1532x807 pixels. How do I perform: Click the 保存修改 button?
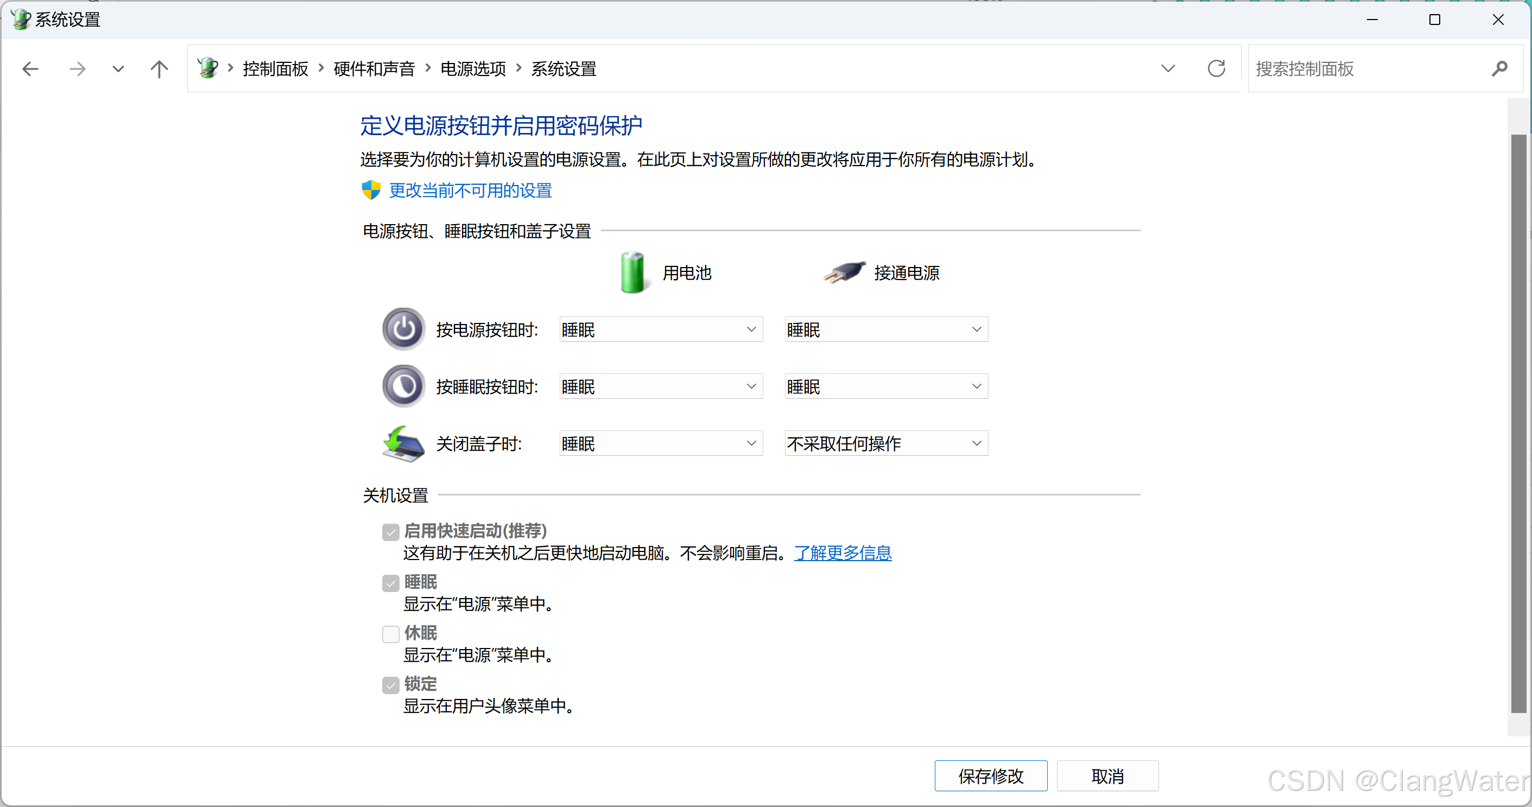tap(990, 776)
